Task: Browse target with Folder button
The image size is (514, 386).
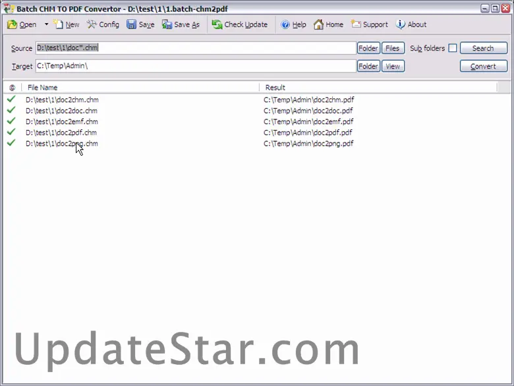Action: 368,66
